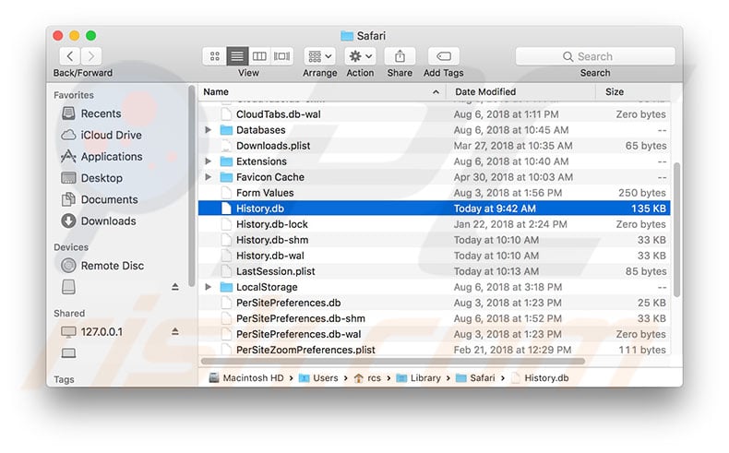Expand the Favicon Cache folder
The width and height of the screenshot is (729, 453).
click(208, 177)
